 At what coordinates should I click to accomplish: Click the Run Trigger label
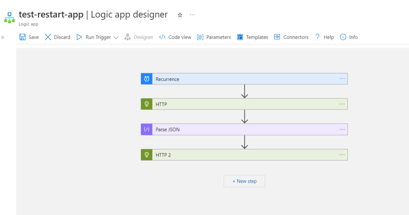coord(98,37)
